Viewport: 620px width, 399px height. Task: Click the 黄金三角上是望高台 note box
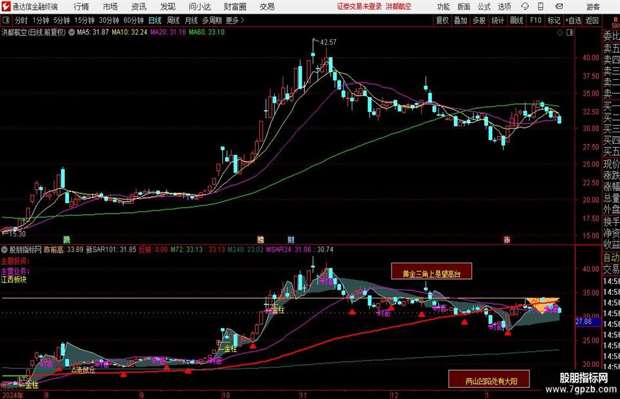(x=432, y=271)
